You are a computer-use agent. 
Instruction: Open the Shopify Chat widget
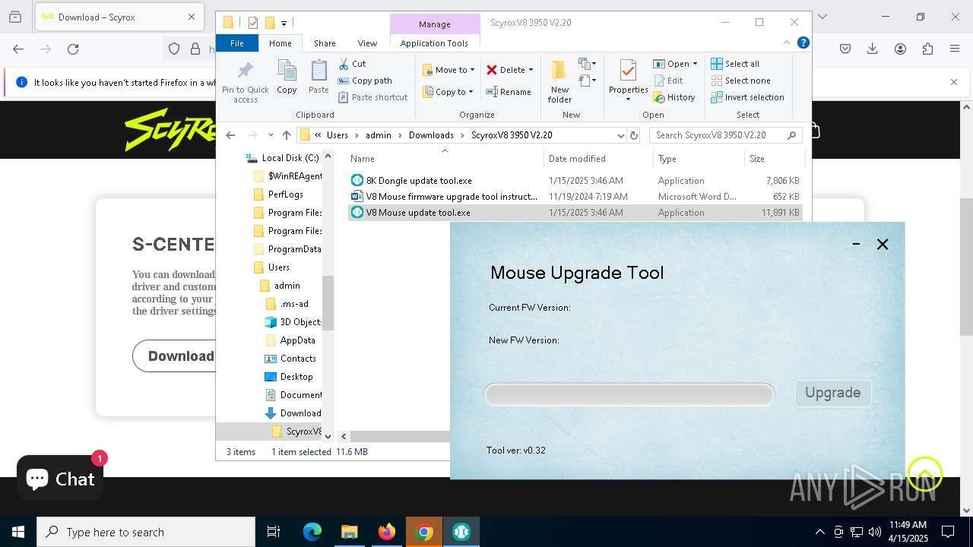(x=60, y=478)
